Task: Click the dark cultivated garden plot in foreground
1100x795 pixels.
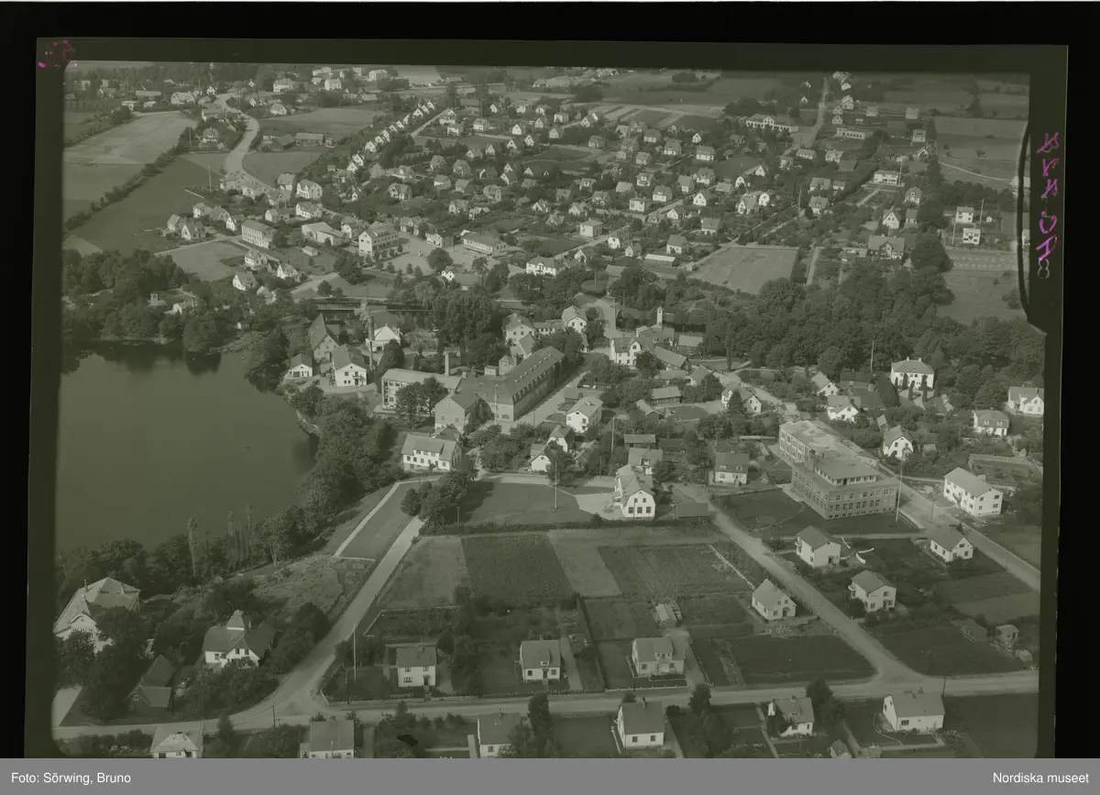Action: (515, 569)
